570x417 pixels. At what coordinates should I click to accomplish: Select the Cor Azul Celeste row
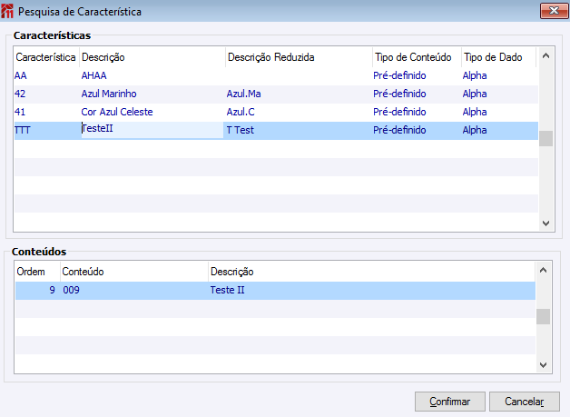pos(117,112)
